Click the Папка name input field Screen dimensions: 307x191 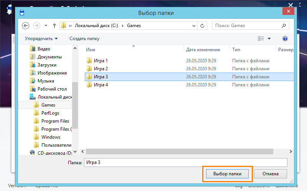pyautogui.click(x=186, y=162)
